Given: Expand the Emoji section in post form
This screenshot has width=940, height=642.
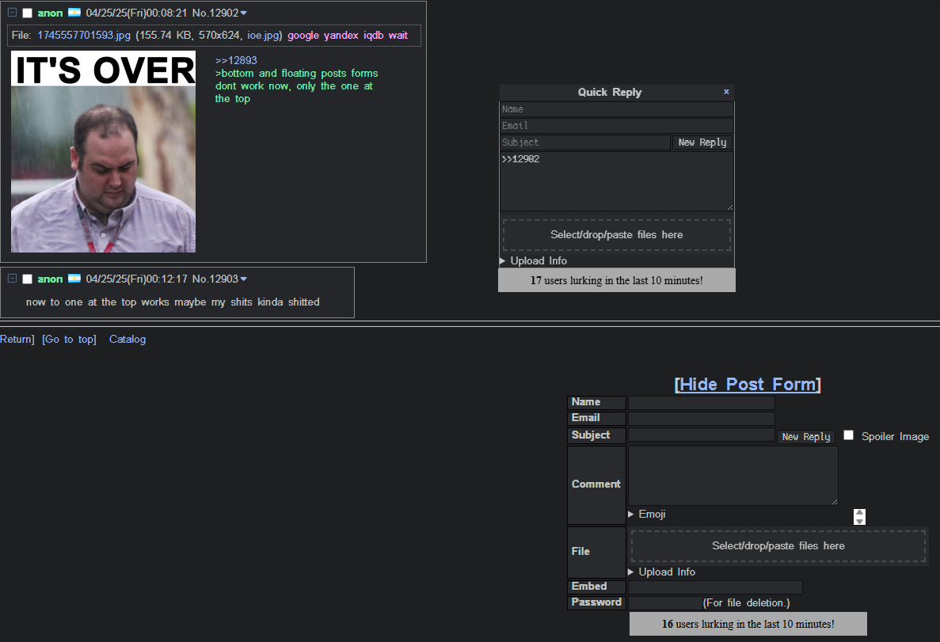Looking at the screenshot, I should tap(647, 515).
